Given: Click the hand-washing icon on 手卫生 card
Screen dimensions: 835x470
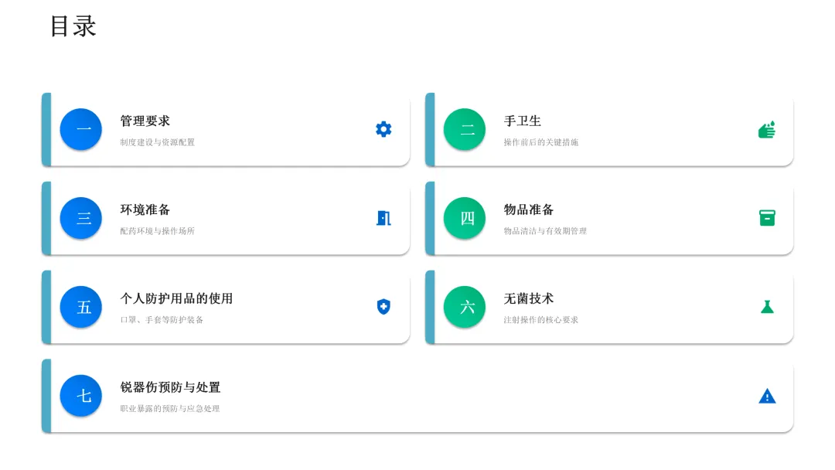Looking at the screenshot, I should pos(767,129).
